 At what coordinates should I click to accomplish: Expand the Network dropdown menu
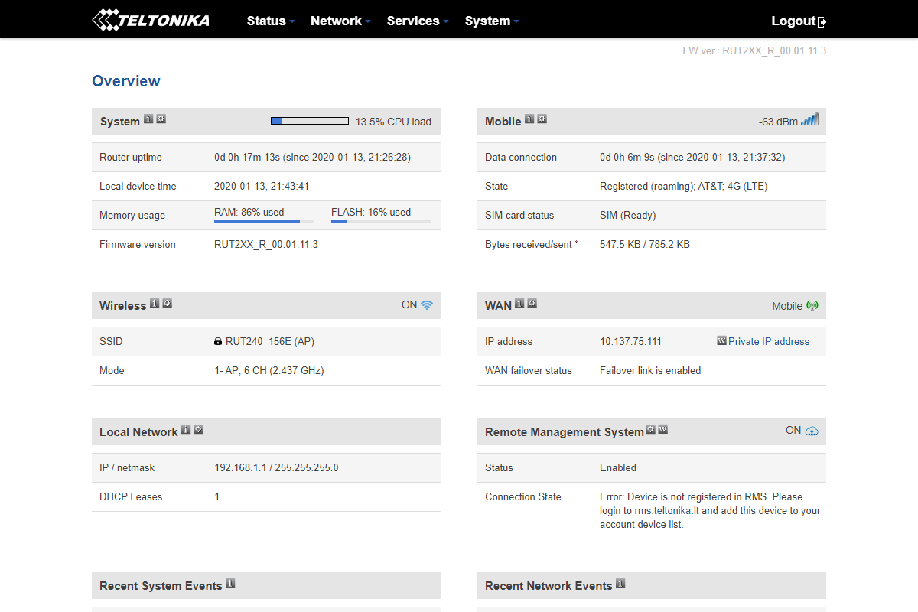(x=340, y=21)
